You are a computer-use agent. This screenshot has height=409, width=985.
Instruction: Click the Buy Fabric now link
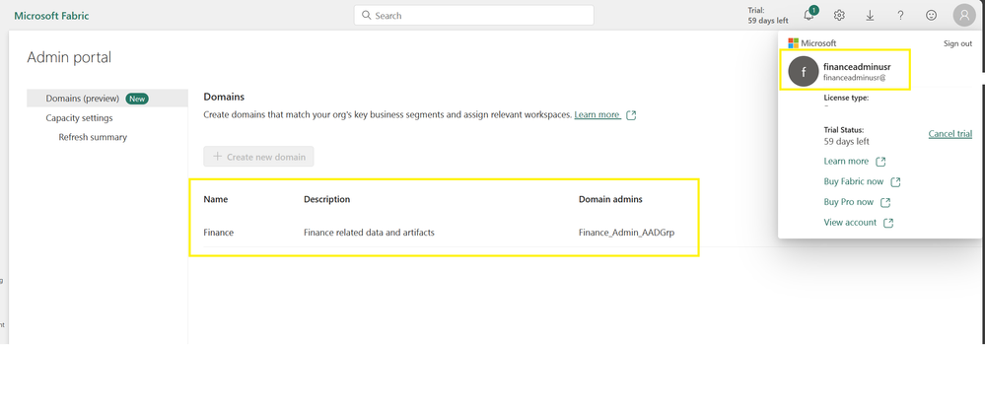(854, 181)
